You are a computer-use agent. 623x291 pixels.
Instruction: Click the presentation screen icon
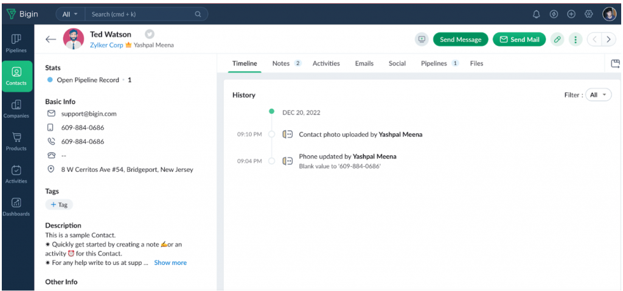pos(422,40)
